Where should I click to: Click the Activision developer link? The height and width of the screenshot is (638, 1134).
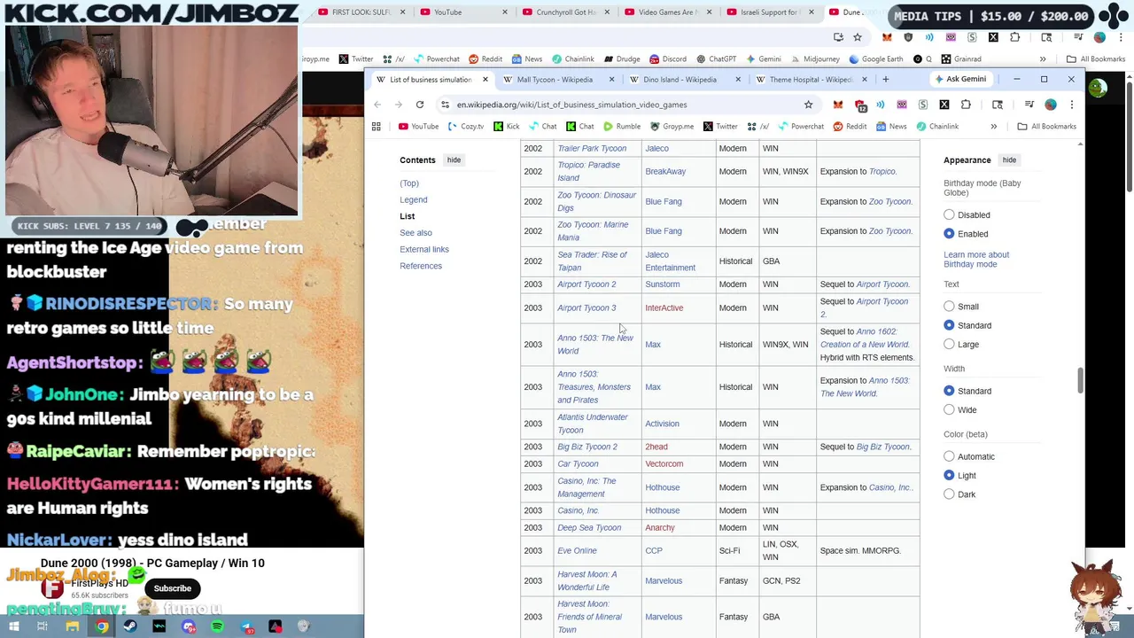tap(662, 424)
